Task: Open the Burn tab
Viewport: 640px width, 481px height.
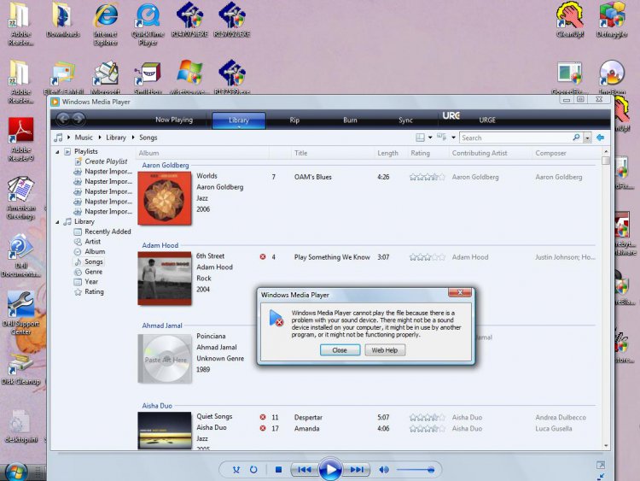Action: [350, 120]
